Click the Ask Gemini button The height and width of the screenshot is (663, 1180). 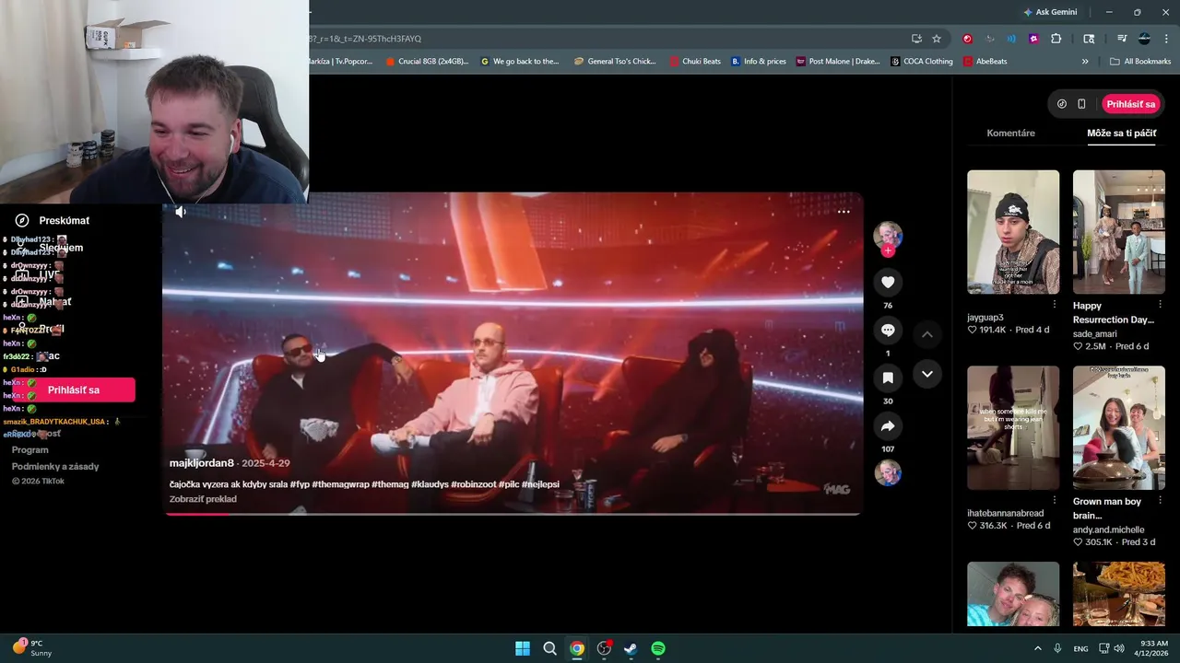pyautogui.click(x=1049, y=12)
